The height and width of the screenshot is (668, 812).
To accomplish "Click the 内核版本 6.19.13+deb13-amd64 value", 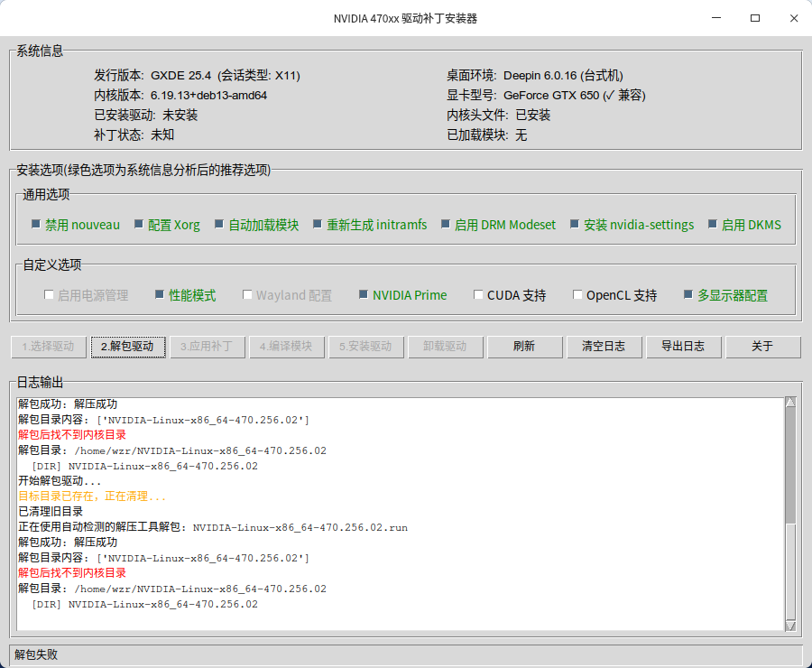I will (208, 96).
